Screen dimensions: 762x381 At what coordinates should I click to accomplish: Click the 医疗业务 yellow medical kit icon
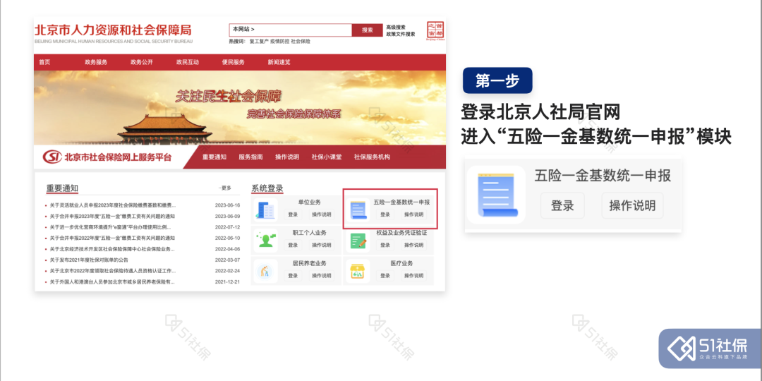358,271
